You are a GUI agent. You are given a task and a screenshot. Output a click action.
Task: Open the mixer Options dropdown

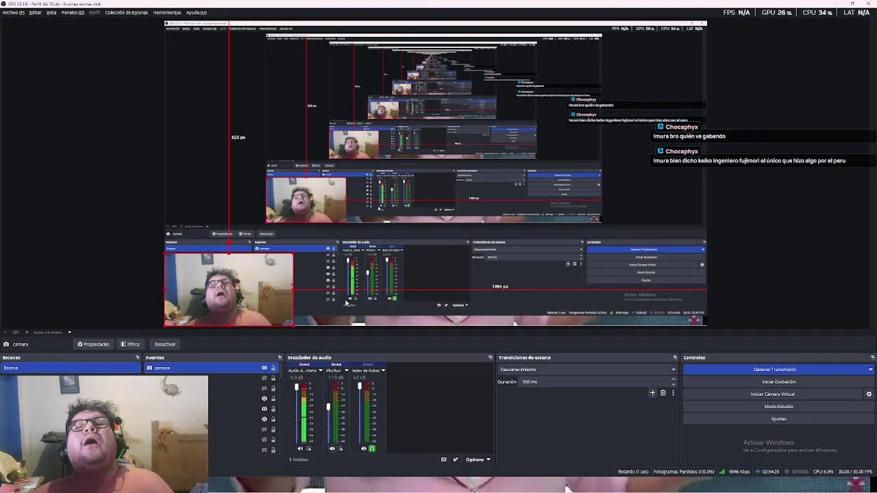coord(478,459)
